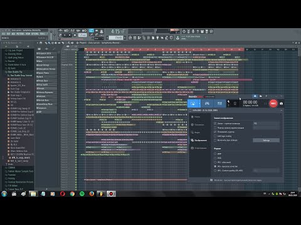Select Bandicam game recording mode gamepad icon
Viewport: 301px width, 225px height.
tap(207, 103)
